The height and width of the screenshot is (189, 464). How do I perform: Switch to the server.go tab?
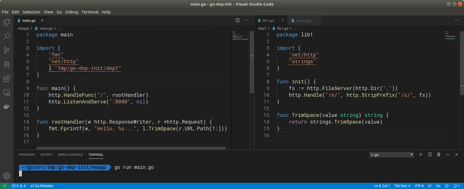(x=303, y=20)
